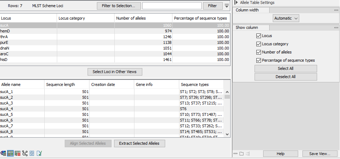Toggle the Locus category checkbox
340x159 pixels.
coord(258,44)
